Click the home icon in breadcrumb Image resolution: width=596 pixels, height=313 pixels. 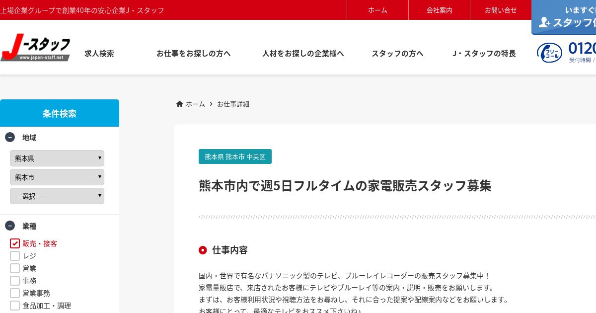pyautogui.click(x=180, y=104)
